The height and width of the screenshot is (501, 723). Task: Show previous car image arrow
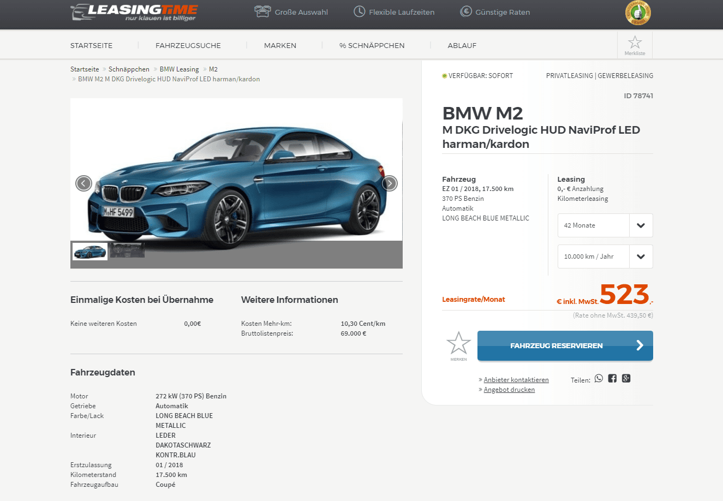click(83, 183)
